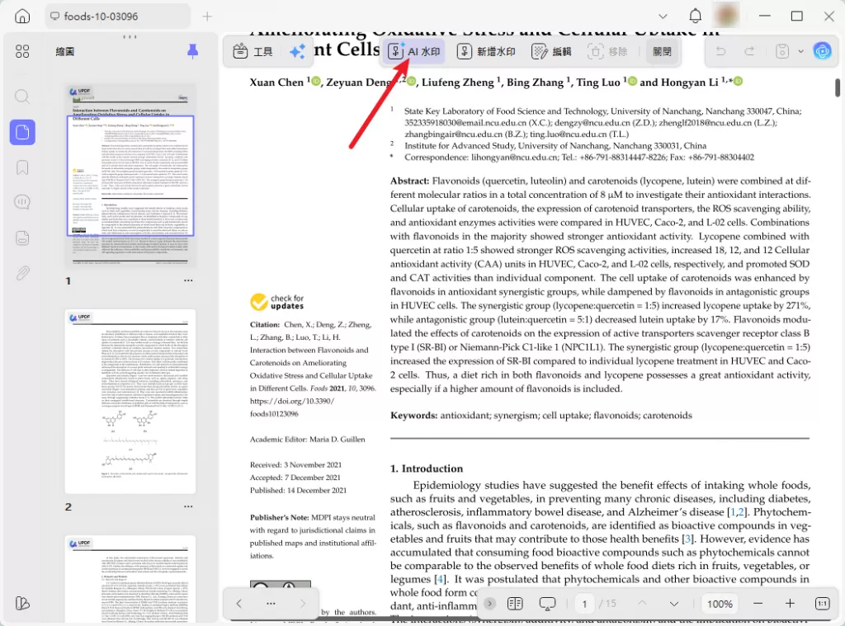Open the doi.org citation link
845x626 pixels.
291,407
